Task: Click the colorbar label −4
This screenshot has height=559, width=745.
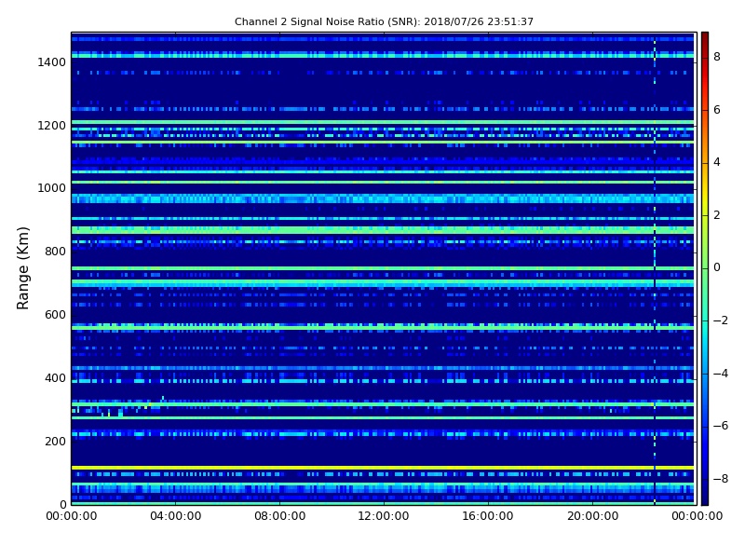Action: [721, 374]
